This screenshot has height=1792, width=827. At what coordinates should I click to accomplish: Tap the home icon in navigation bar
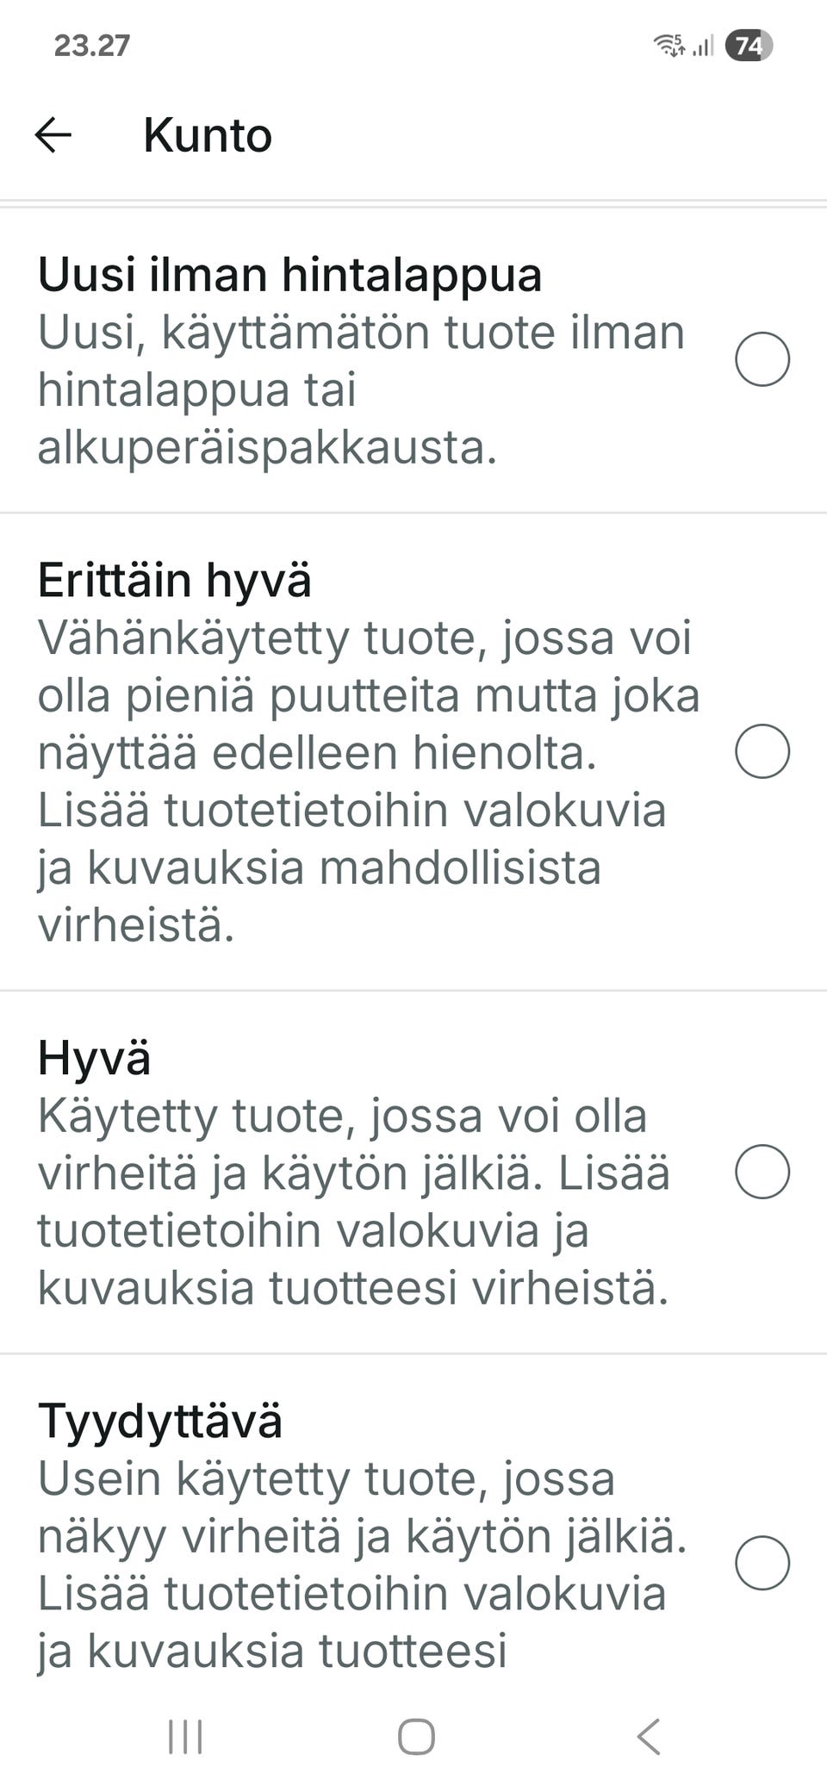[x=413, y=1734]
